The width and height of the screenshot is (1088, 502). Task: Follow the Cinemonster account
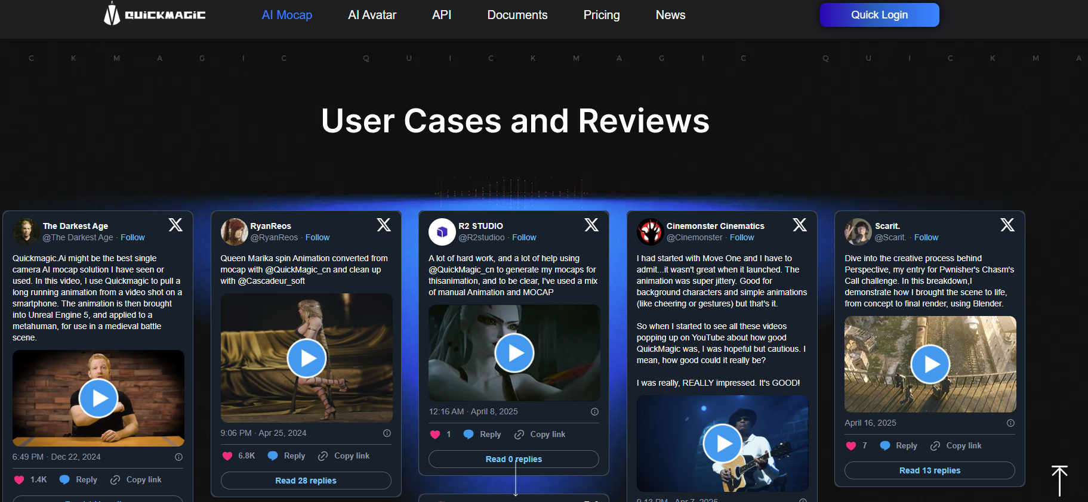[742, 237]
